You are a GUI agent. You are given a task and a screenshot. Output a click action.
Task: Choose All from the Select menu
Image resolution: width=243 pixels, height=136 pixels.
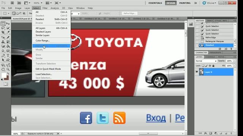pos(51,12)
